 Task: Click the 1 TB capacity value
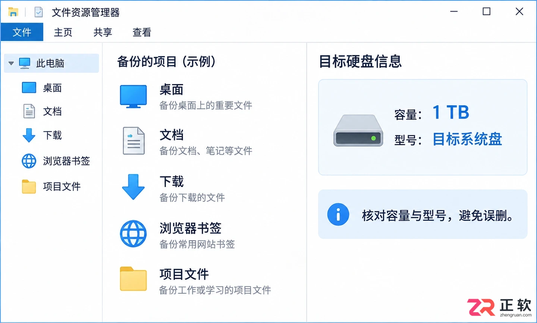coord(450,112)
